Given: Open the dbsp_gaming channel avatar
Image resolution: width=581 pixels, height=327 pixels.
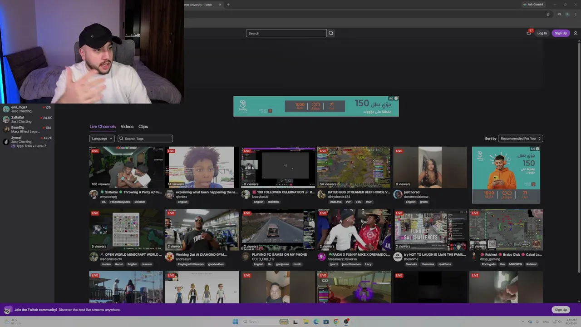Looking at the screenshot, I should (474, 257).
